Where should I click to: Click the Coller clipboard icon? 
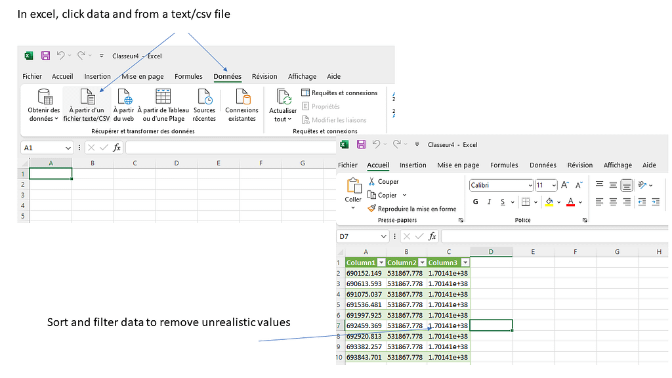click(354, 187)
